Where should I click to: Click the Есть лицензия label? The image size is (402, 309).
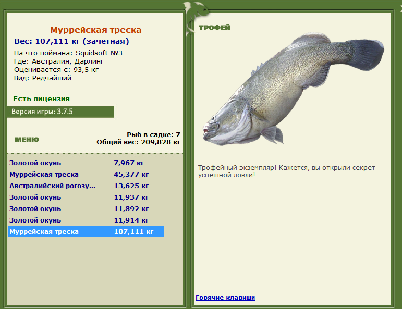point(42,99)
